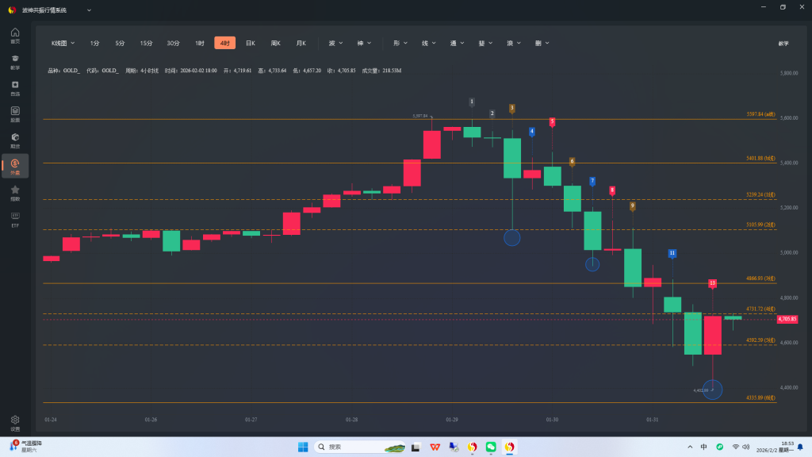
Task: Open 设置 gear icon at sidebar bottom
Action: click(15, 421)
